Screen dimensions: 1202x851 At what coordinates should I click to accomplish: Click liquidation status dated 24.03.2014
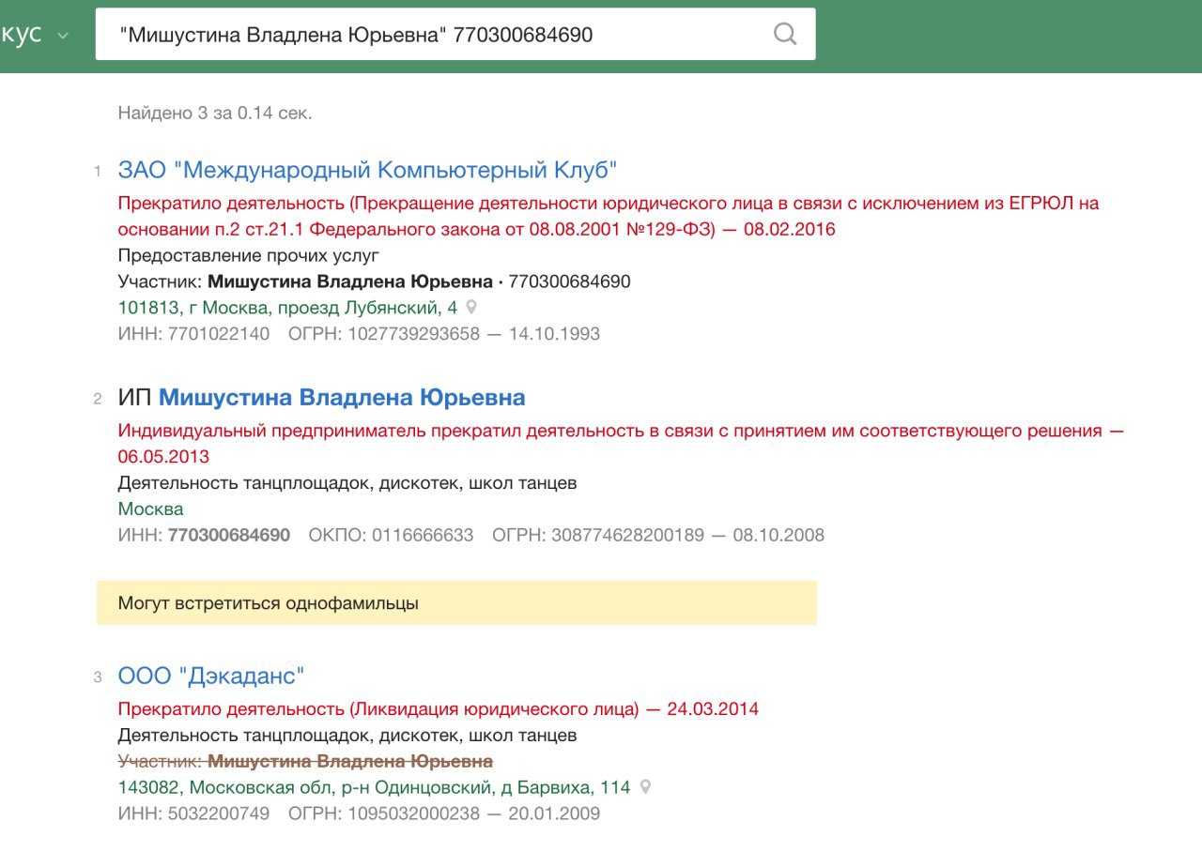pyautogui.click(x=439, y=708)
